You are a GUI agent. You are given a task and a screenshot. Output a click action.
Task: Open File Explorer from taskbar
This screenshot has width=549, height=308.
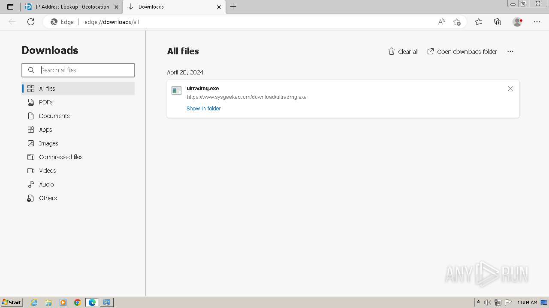pyautogui.click(x=48, y=302)
